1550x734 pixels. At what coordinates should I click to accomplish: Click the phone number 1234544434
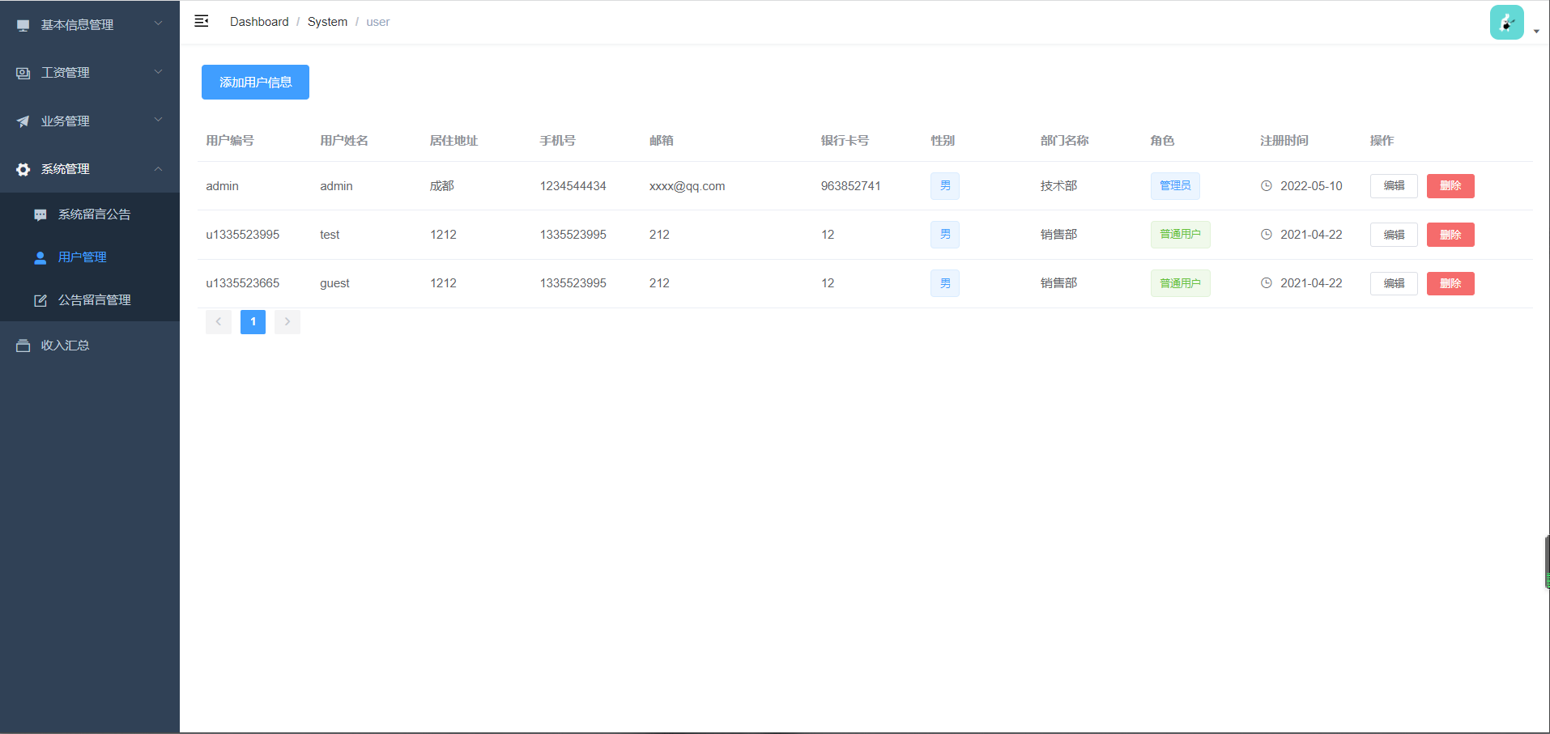573,186
